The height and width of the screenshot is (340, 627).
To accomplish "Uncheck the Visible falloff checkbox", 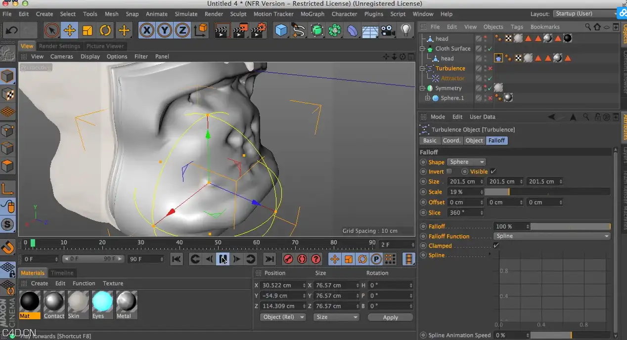I will (x=493, y=171).
